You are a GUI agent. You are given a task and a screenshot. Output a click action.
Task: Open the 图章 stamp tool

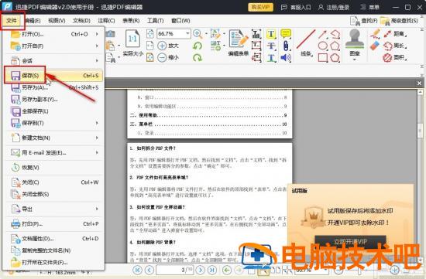[x=355, y=44]
